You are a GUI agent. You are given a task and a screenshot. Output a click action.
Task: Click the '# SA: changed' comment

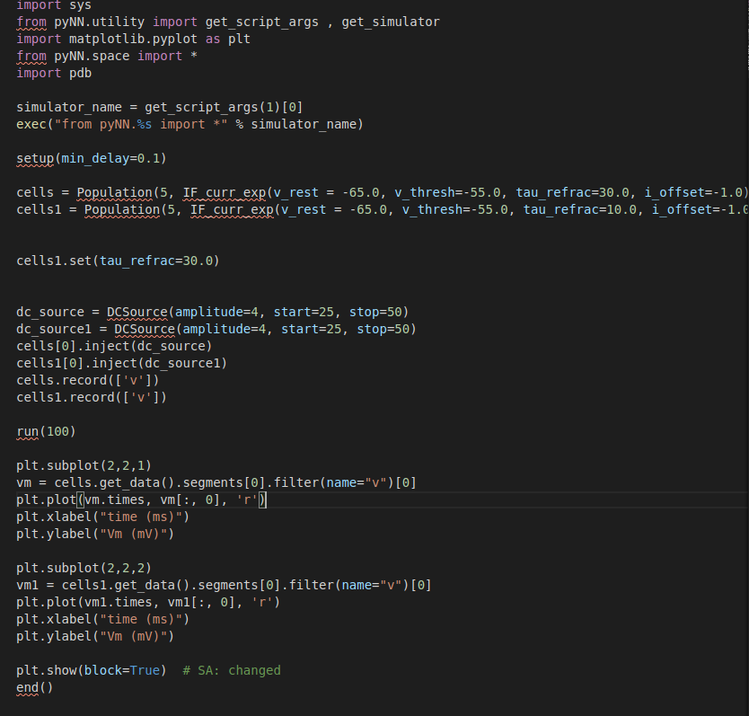click(232, 670)
